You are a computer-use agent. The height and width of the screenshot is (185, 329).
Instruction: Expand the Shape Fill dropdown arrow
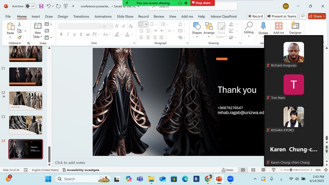pyautogui.click(x=237, y=24)
